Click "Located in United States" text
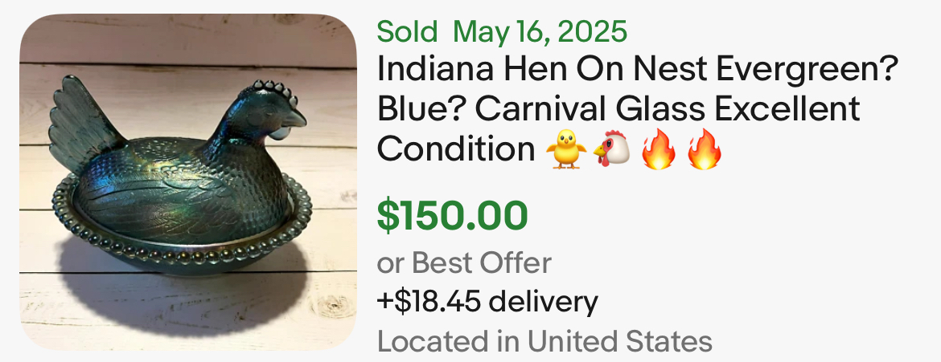The height and width of the screenshot is (362, 941). click(x=544, y=341)
